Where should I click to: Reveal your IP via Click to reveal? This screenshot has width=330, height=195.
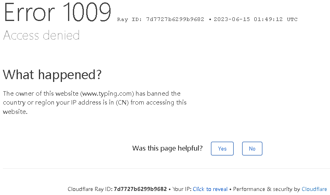pyautogui.click(x=210, y=189)
